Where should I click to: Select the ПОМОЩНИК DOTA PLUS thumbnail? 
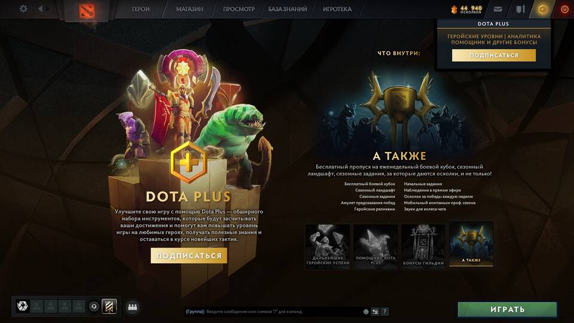click(375, 246)
